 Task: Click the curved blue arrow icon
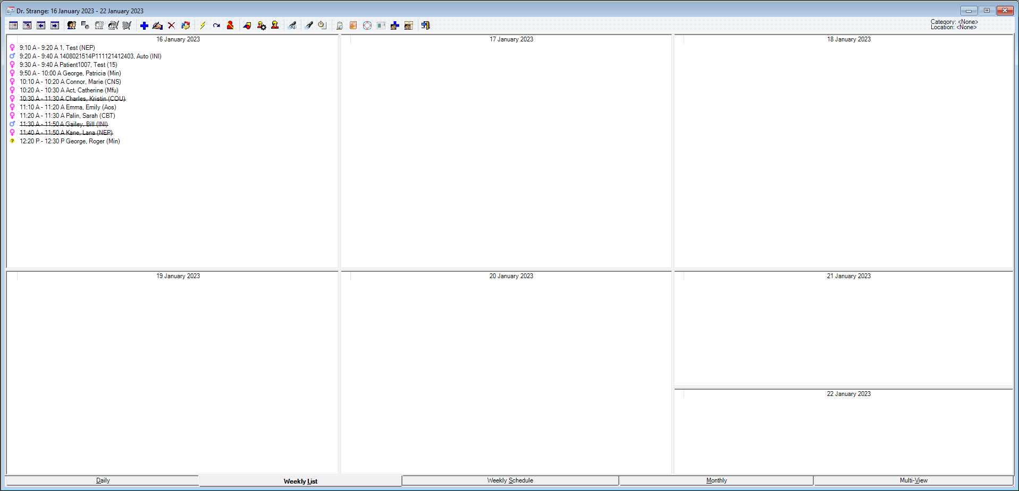coord(216,25)
